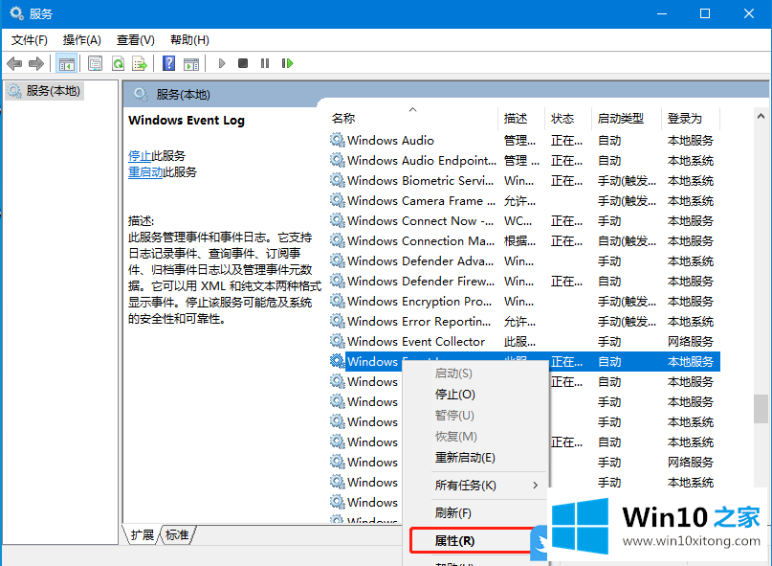Select Windows Error Reportin... row
This screenshot has height=566, width=772.
click(523, 322)
